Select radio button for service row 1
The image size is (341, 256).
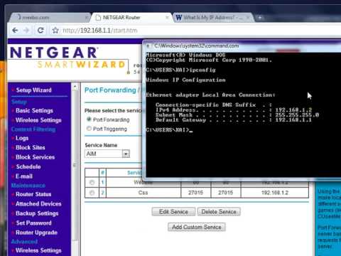[92, 182]
